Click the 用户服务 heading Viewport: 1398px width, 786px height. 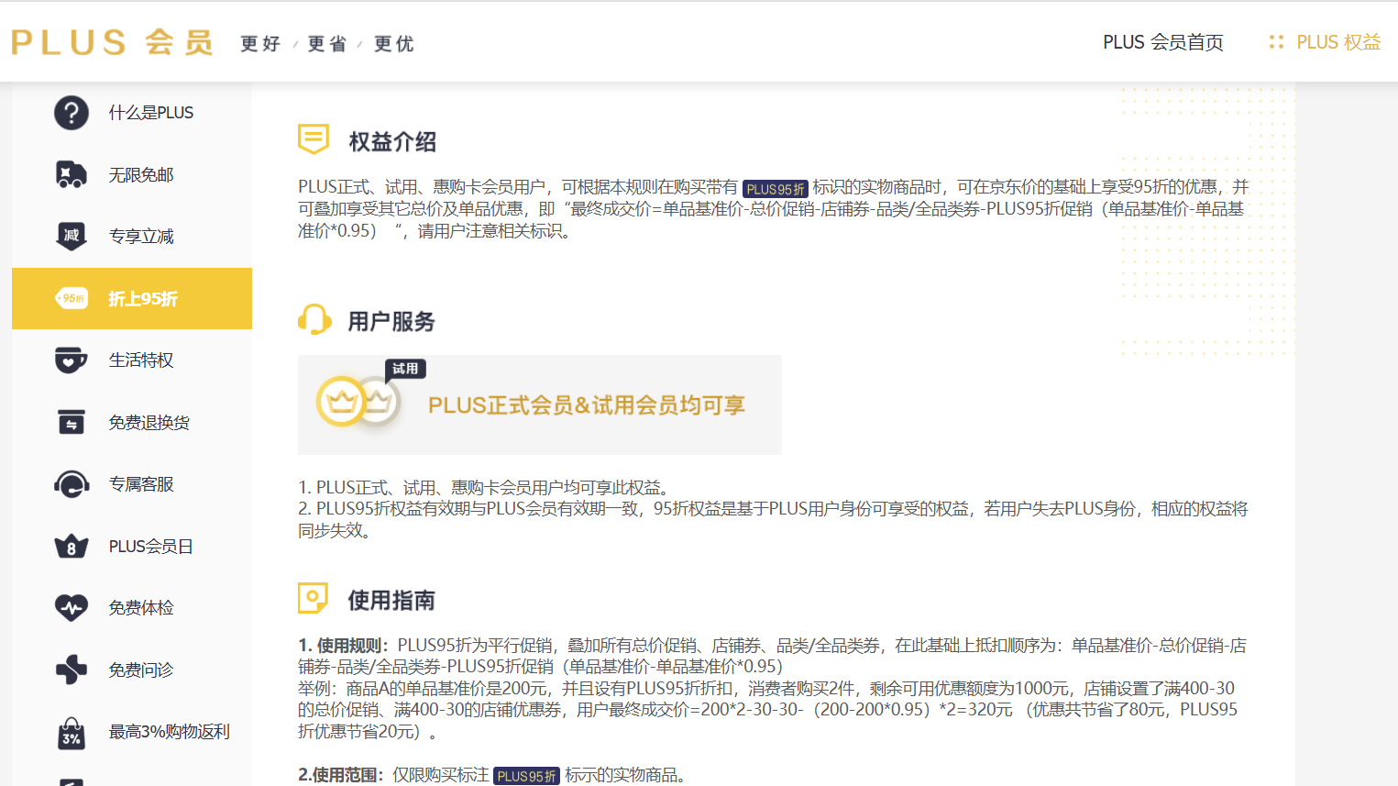tap(391, 321)
